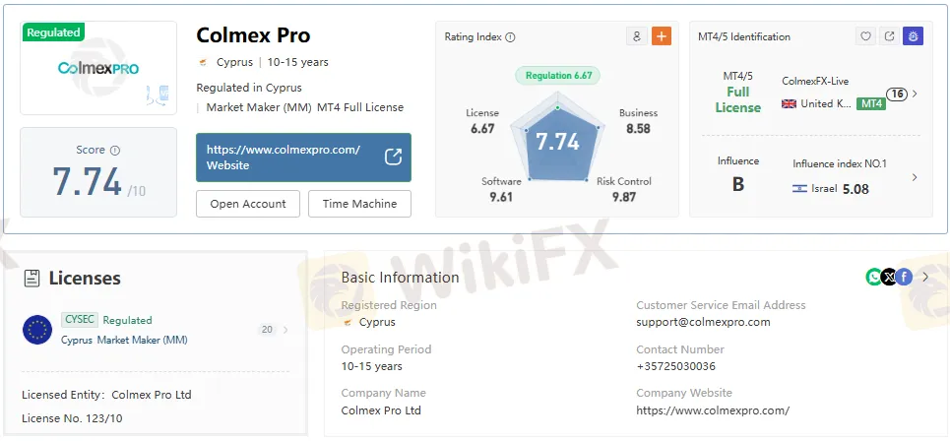Image resolution: width=950 pixels, height=441 pixels.
Task: Click the Risk Control 9.87 rating
Action: 624,189
